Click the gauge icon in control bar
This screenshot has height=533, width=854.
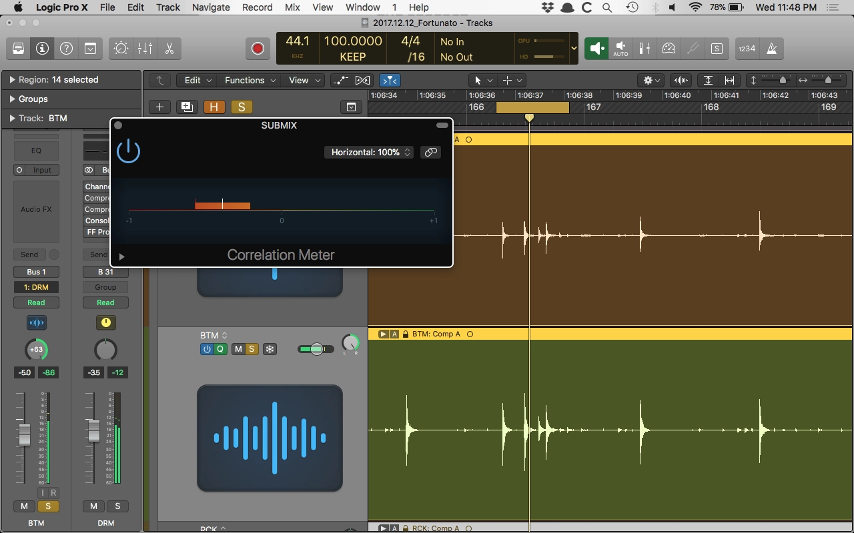(x=669, y=49)
